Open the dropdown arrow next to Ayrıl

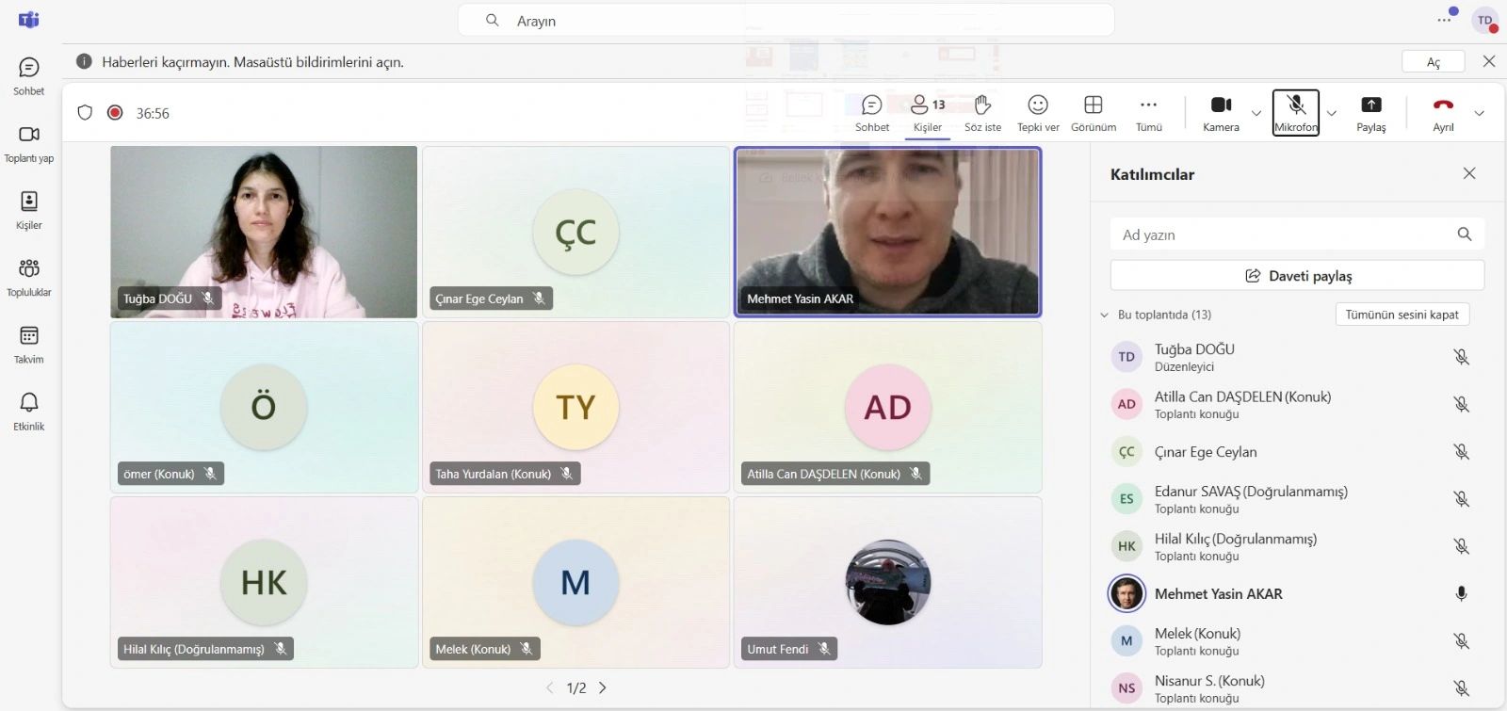(1479, 113)
